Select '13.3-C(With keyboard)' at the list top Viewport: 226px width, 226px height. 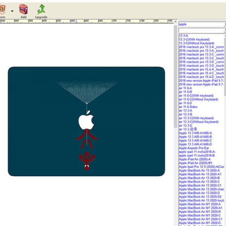(196, 40)
